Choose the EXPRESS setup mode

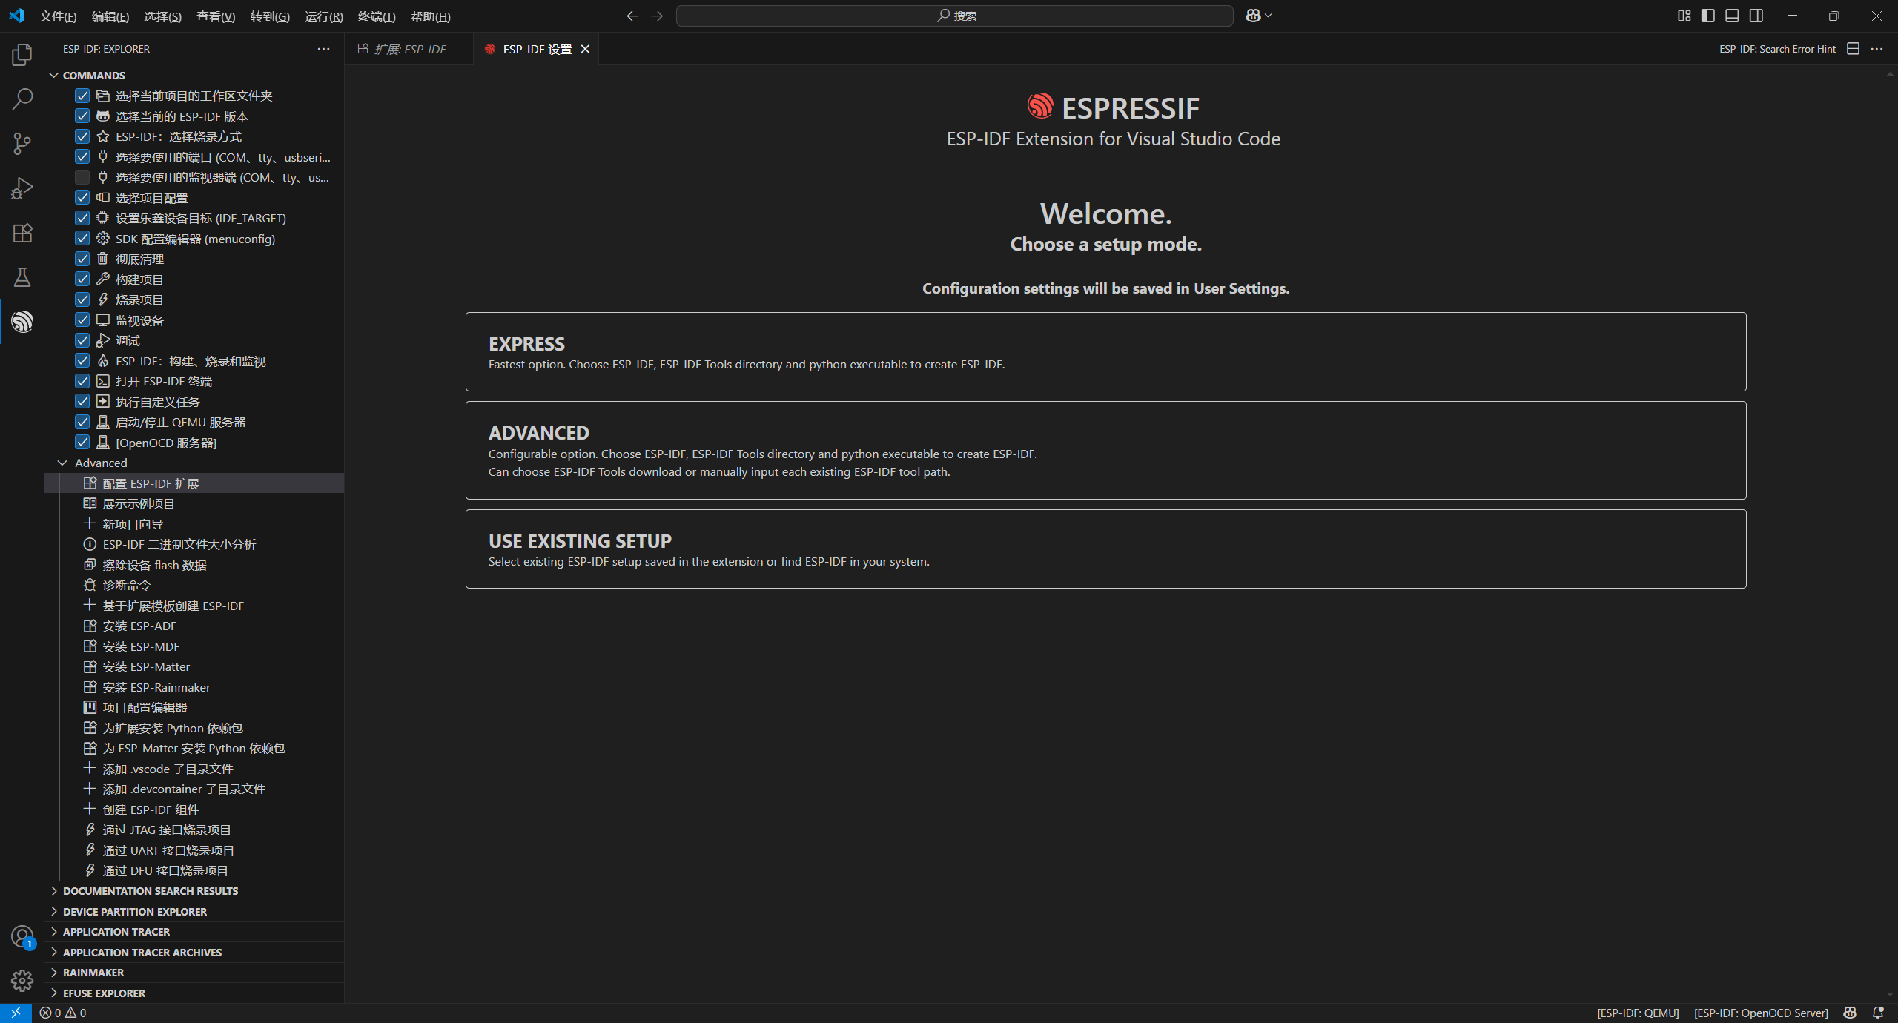click(1105, 351)
